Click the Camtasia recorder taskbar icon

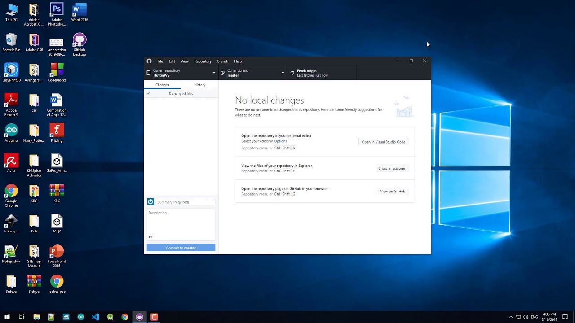[154, 317]
